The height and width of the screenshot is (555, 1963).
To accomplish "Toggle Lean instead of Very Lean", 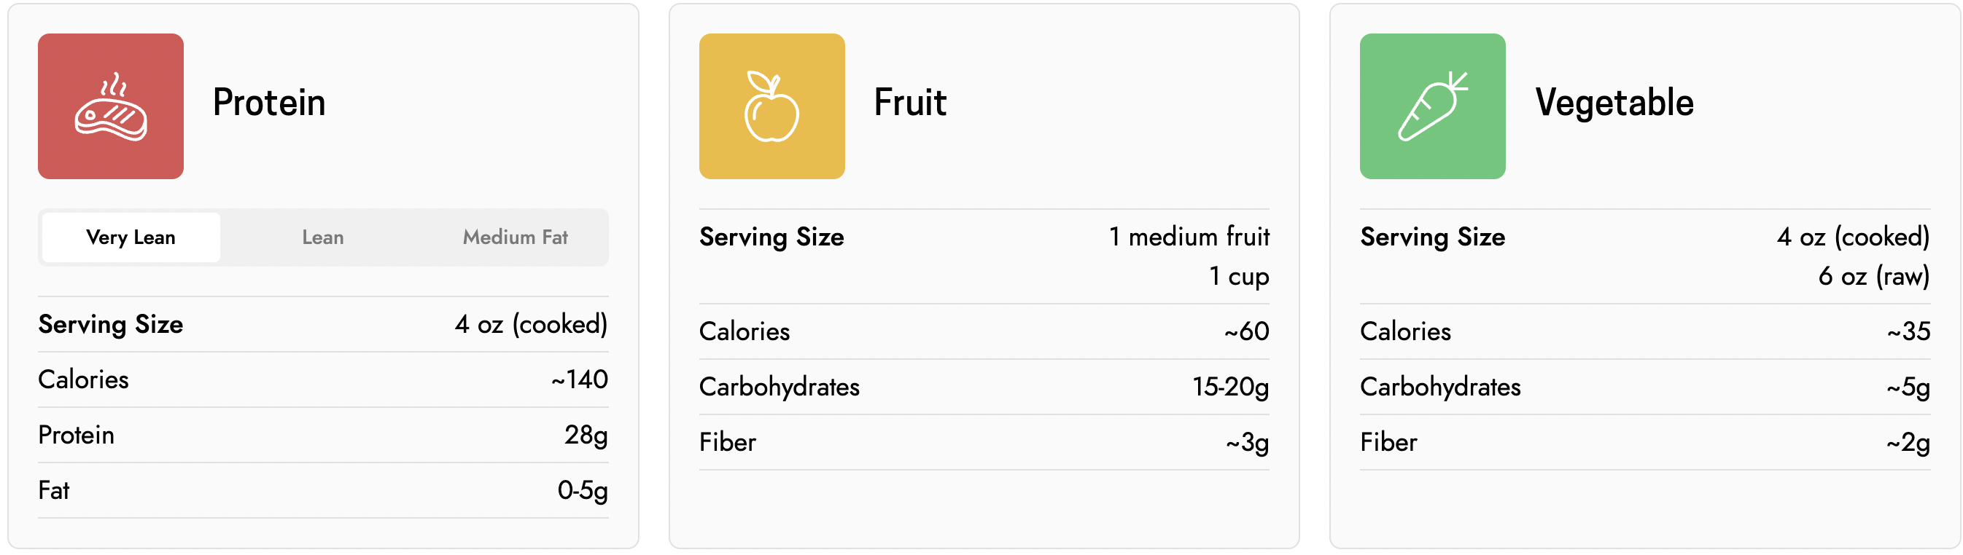I will point(323,237).
